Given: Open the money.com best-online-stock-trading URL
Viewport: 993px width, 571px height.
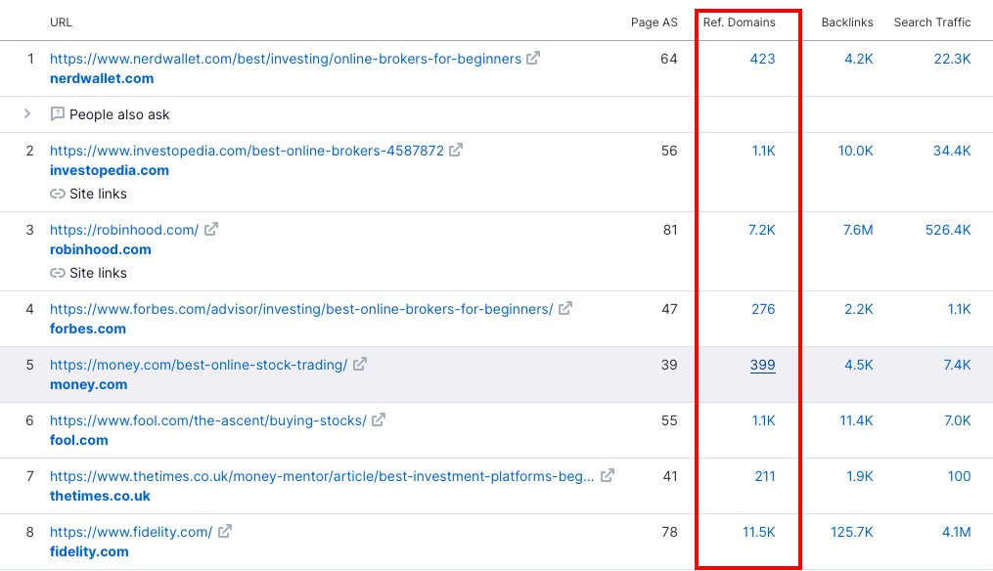Looking at the screenshot, I should click(x=199, y=365).
